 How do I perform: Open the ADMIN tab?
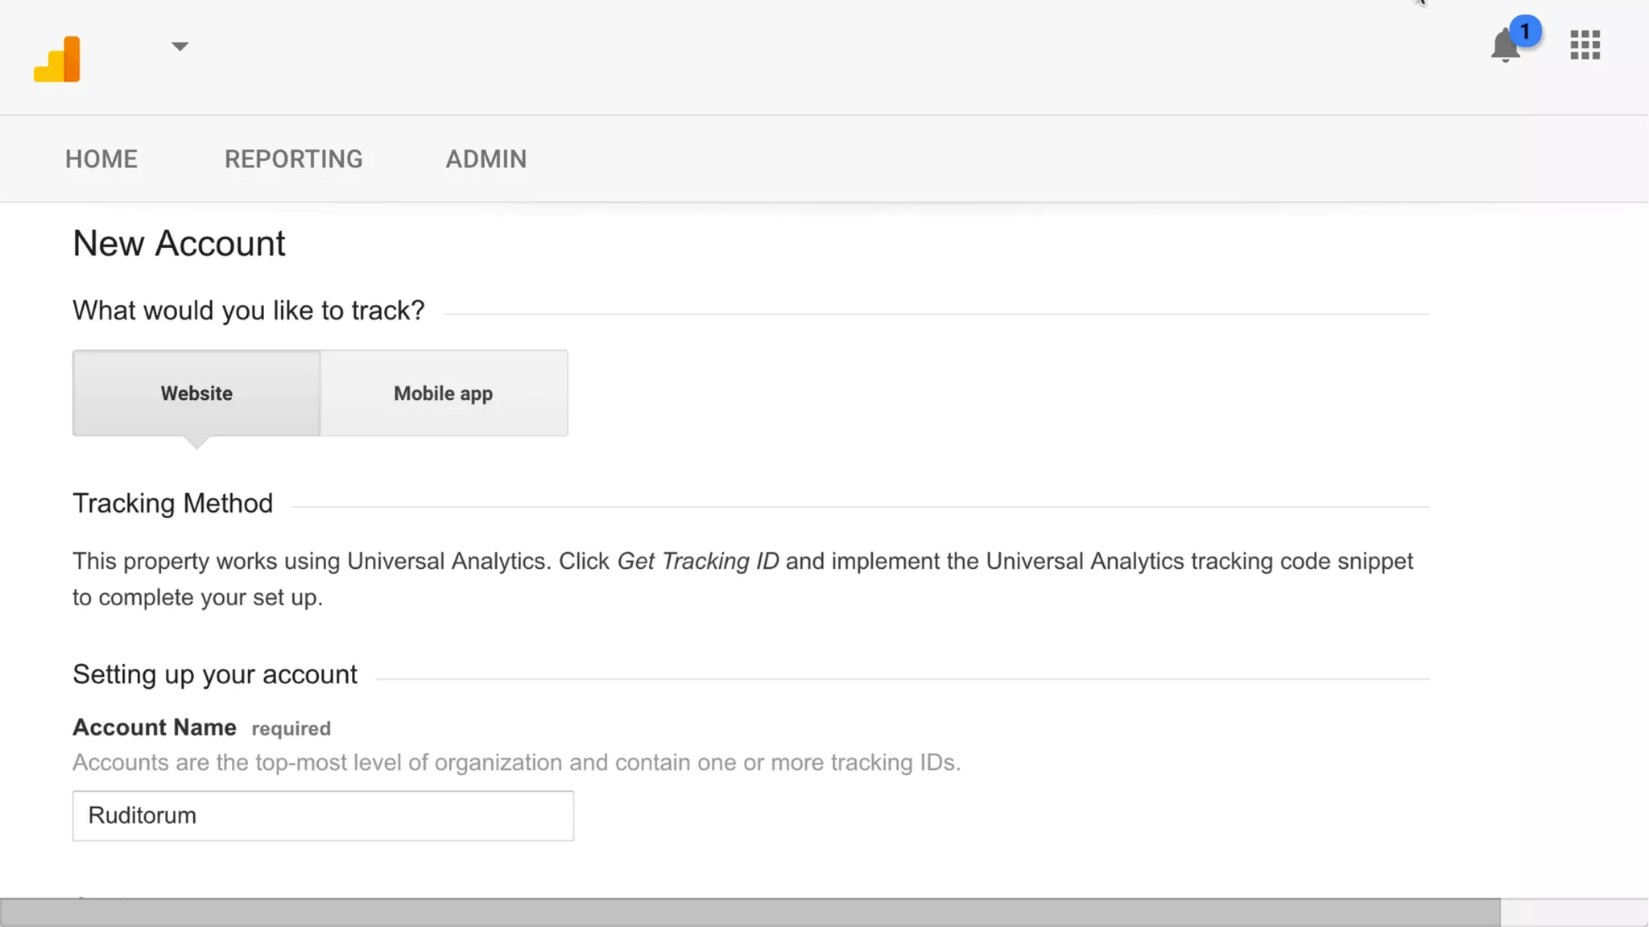click(x=486, y=159)
